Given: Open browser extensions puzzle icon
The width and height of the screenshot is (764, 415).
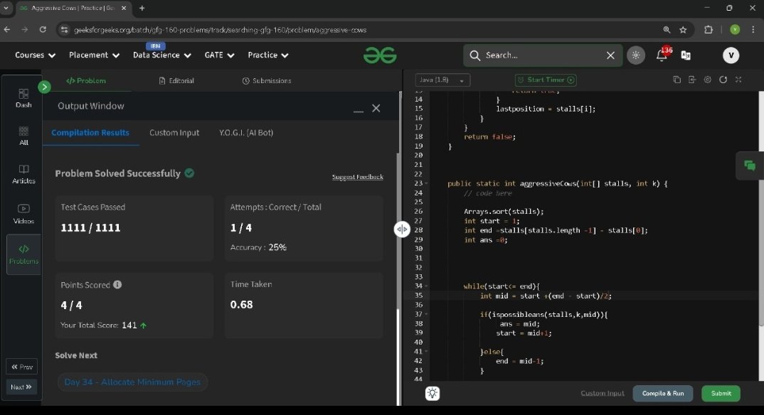Looking at the screenshot, I should 709,30.
